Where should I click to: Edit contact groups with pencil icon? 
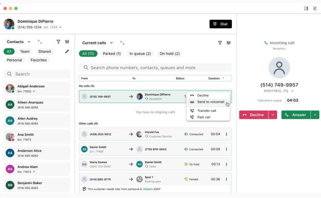tap(67, 51)
